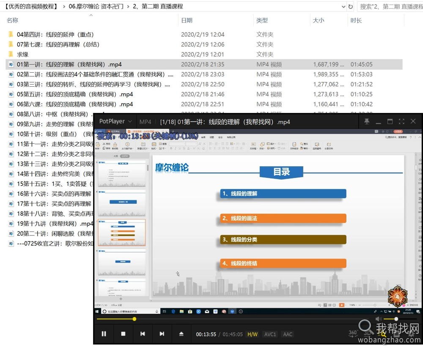Skip to the next video
This screenshot has width=423, height=348.
coord(162,334)
